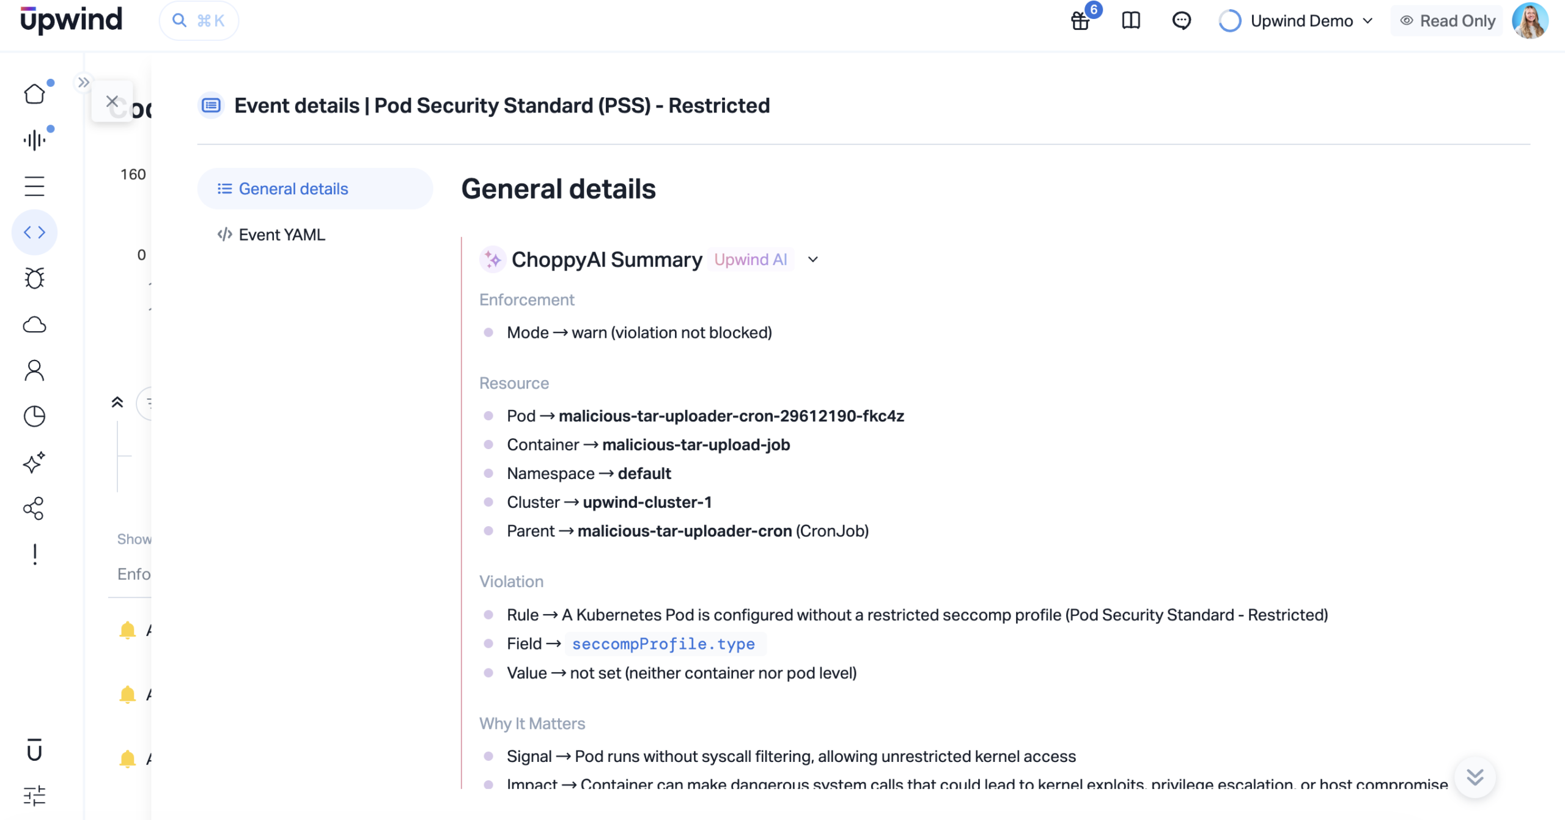Click parent malicious-tar-uploader-cron CronJob text
Viewport: 1565px width, 820px height.
pyautogui.click(x=723, y=531)
